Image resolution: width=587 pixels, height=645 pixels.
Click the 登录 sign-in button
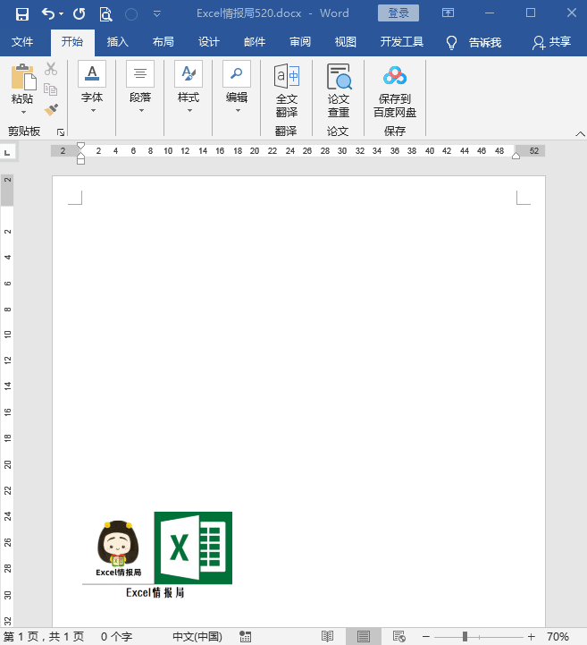pos(398,13)
